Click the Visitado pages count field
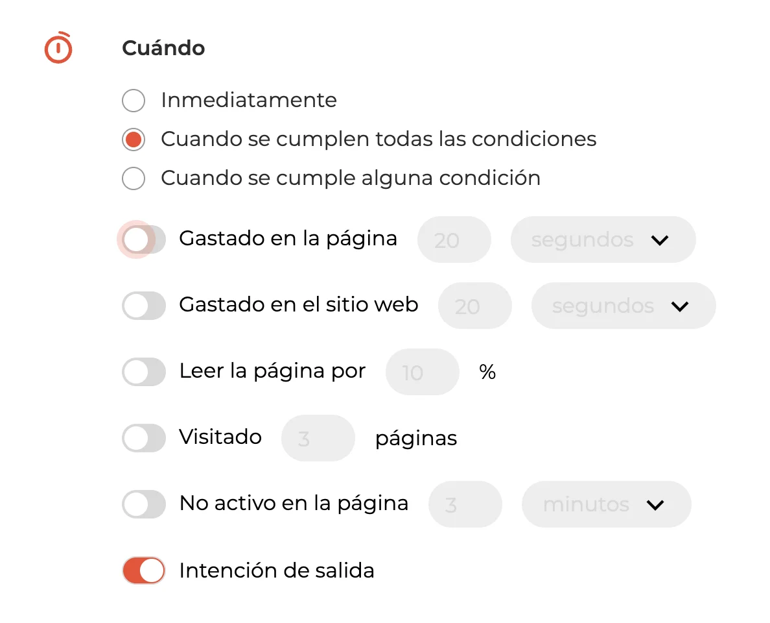This screenshot has width=770, height=623. tap(318, 439)
